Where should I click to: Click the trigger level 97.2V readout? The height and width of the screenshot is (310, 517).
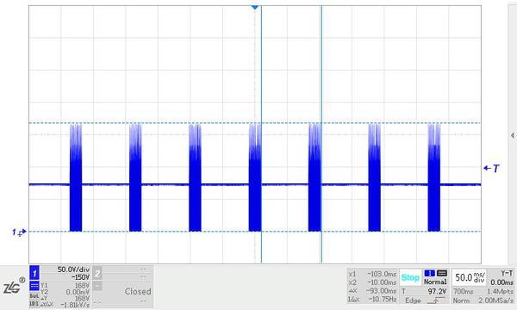pos(437,292)
